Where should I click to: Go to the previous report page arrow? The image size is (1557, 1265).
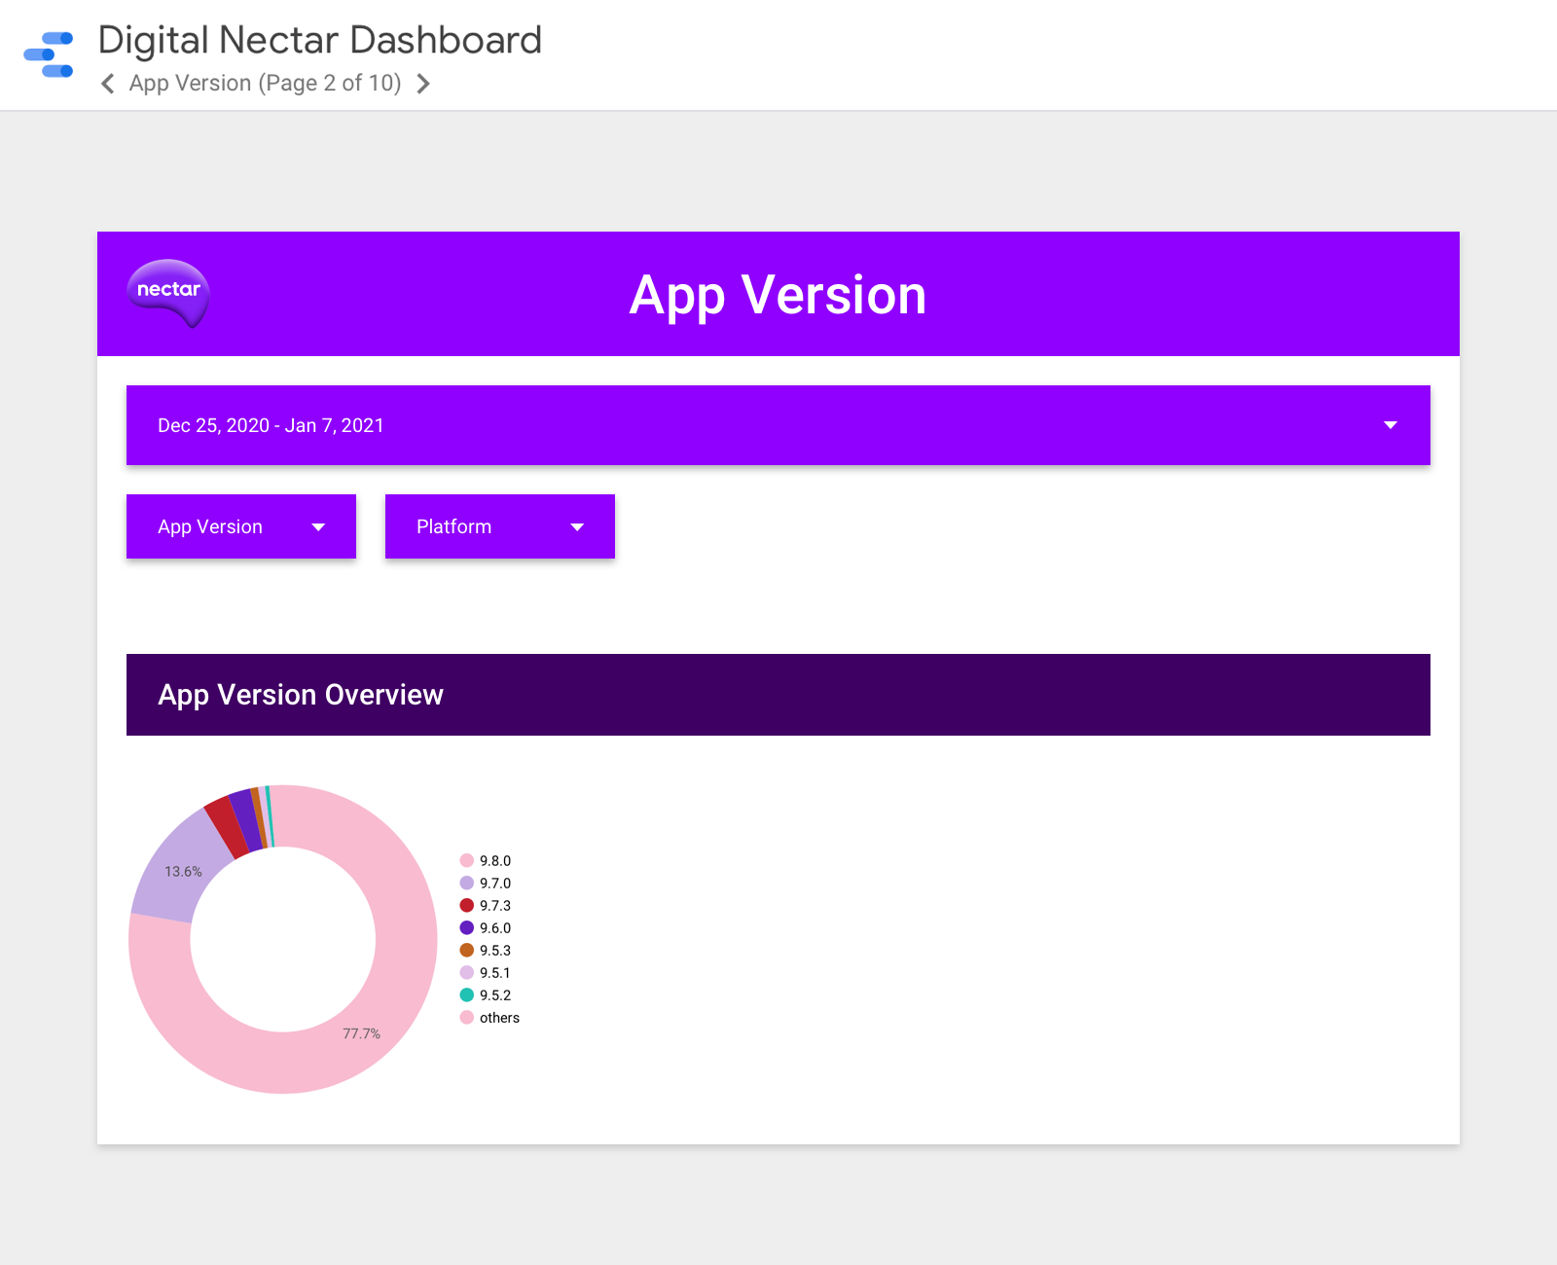coord(108,84)
